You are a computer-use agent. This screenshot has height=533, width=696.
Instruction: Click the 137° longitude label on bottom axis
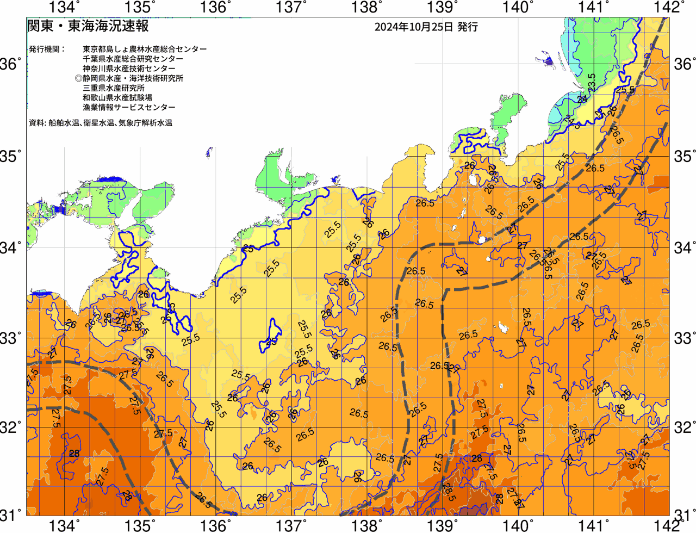(291, 525)
